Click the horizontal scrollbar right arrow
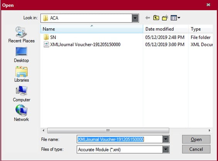Viewport: 218px width, 161px height. point(210,130)
